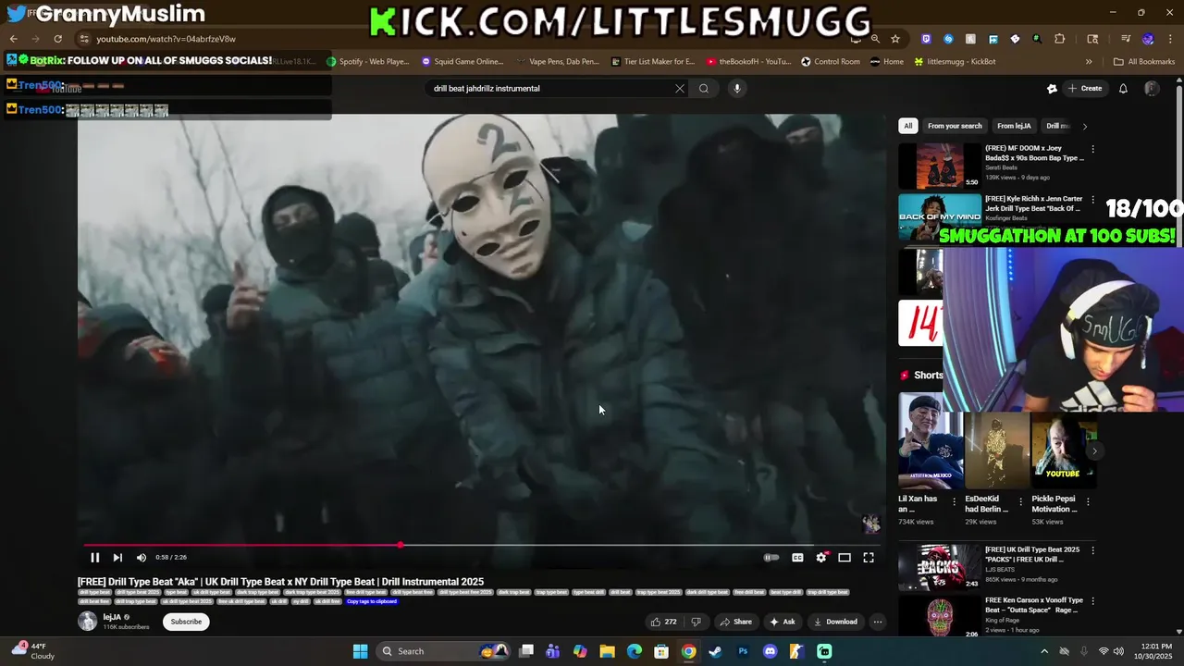Open the player settings gear

coord(821,558)
